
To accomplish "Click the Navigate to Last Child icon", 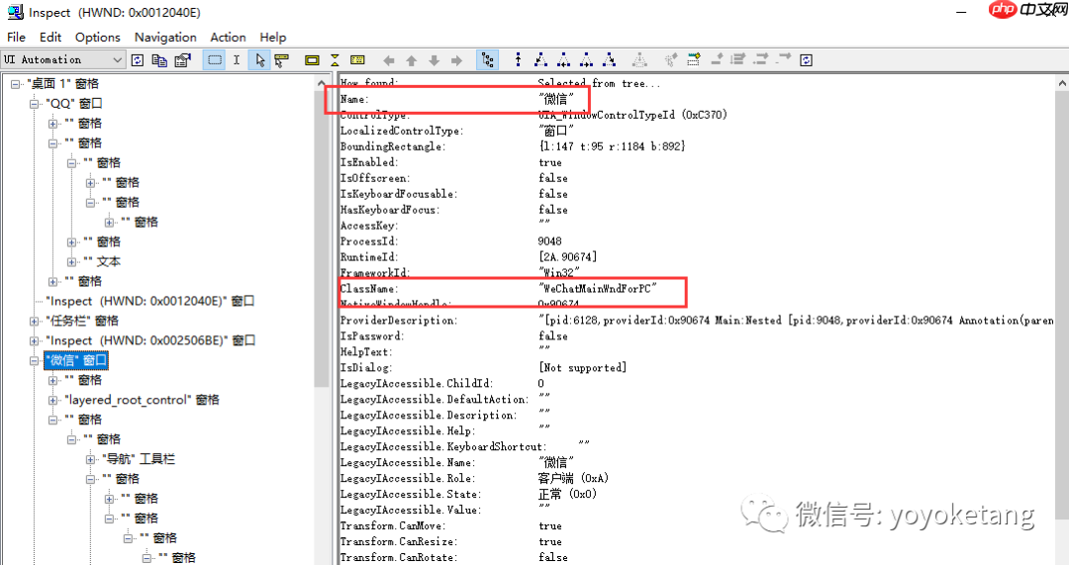I will coord(609,60).
